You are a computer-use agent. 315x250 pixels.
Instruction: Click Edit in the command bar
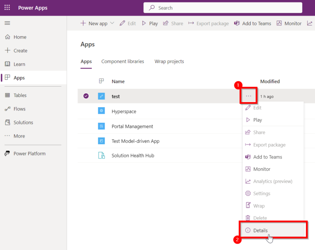click(x=128, y=23)
